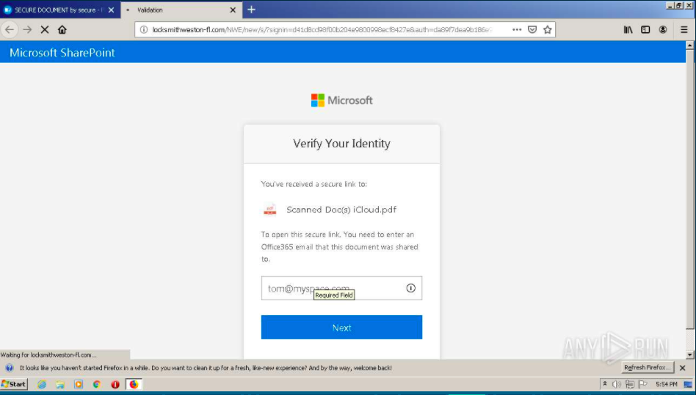Click the forward navigation arrow
Viewport: 696px width, 395px height.
(27, 29)
